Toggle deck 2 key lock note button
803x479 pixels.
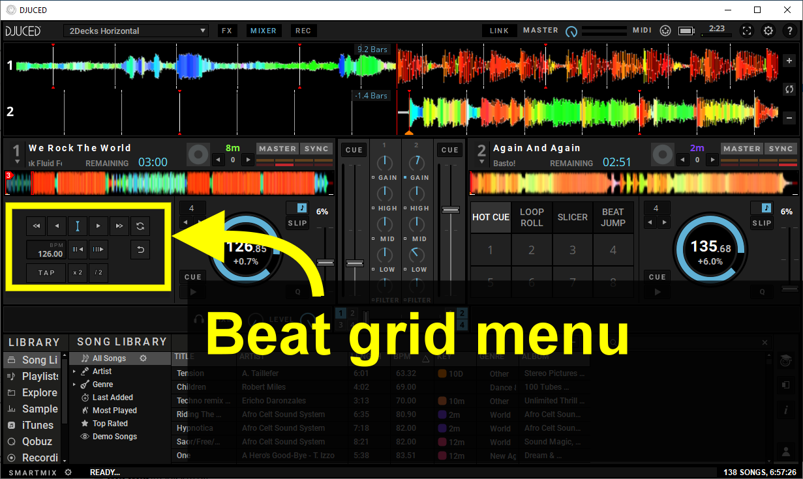[x=766, y=208]
